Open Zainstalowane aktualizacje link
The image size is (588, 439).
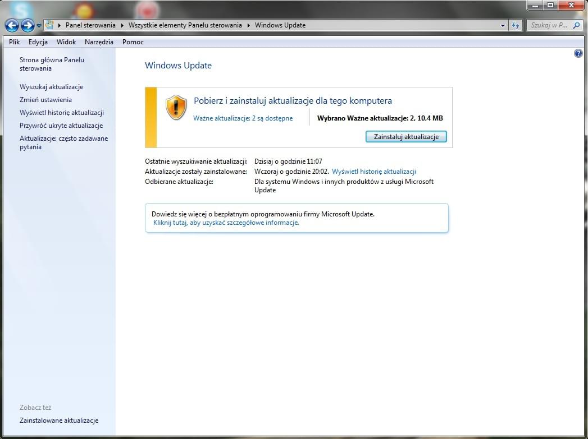point(59,420)
